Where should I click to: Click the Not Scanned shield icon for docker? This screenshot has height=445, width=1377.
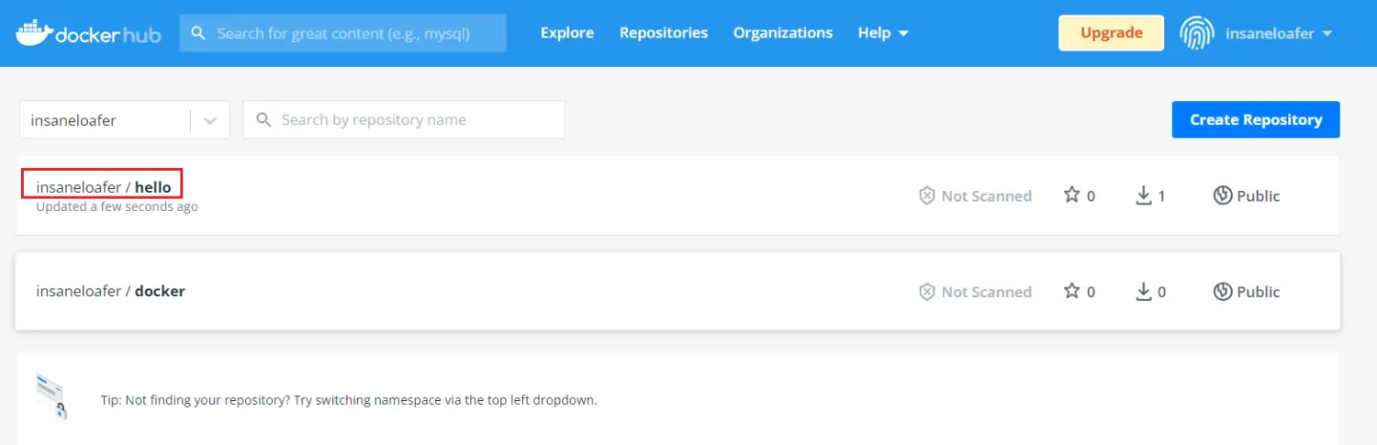click(927, 292)
